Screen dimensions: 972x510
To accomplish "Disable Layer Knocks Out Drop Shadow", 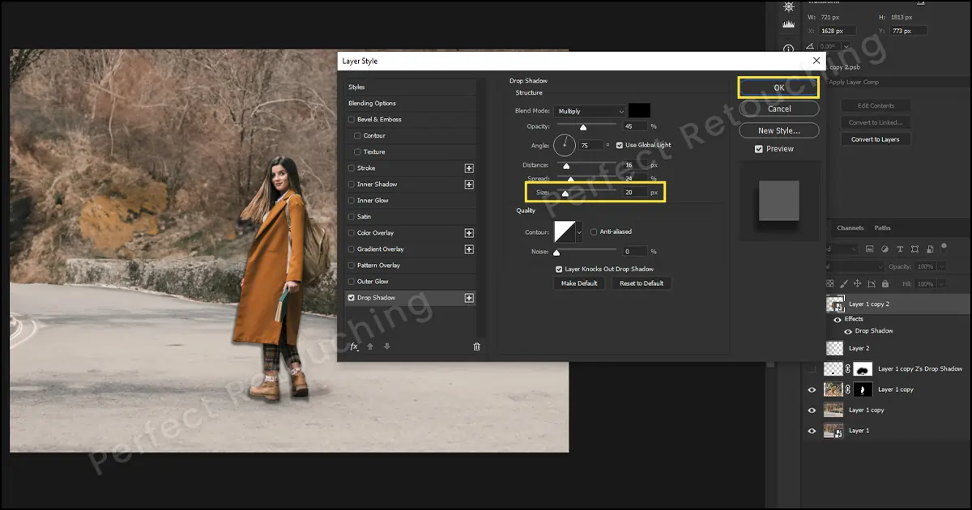I will [x=558, y=269].
